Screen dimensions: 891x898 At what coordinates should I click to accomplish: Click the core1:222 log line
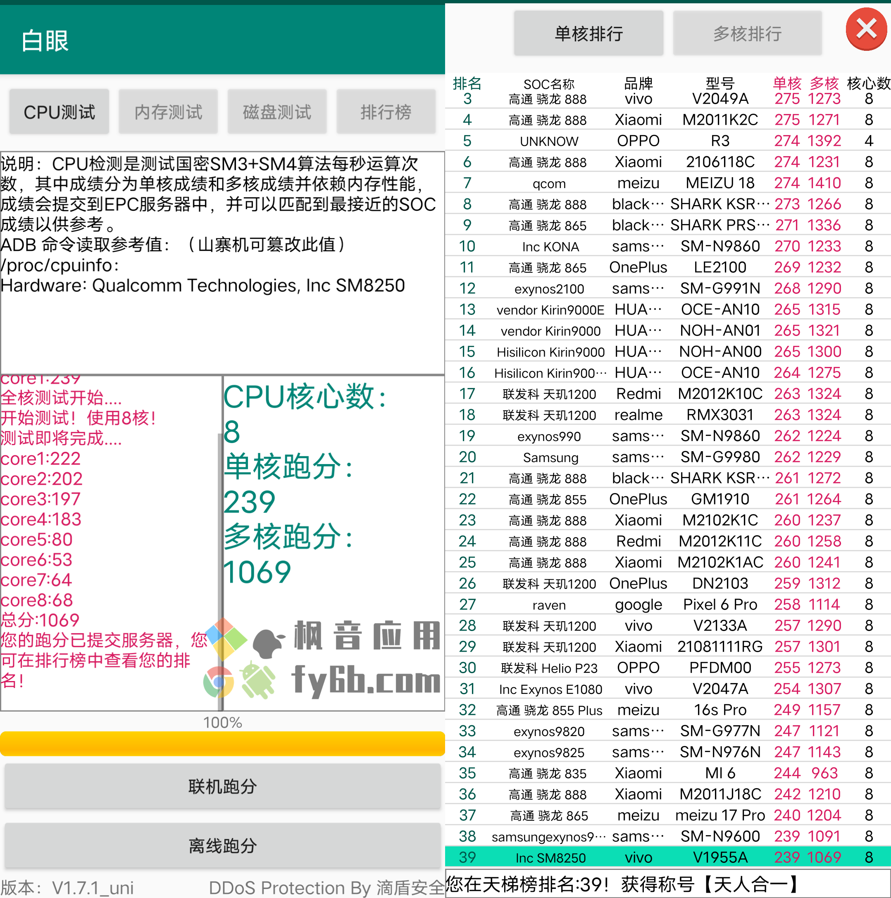[41, 459]
